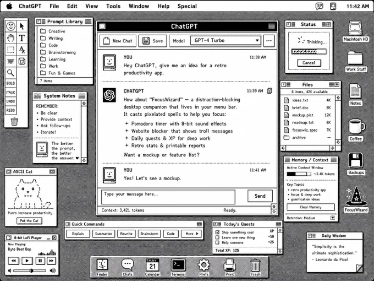Open the Work Stuff desktop folder

[356, 61]
